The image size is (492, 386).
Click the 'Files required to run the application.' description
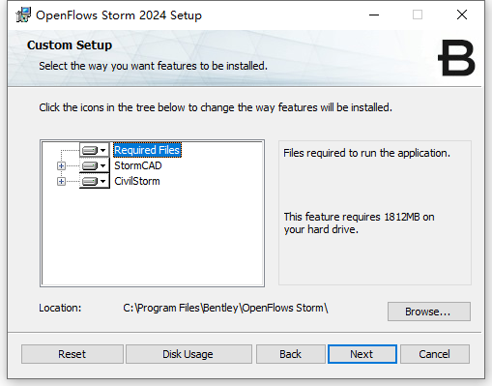[366, 153]
